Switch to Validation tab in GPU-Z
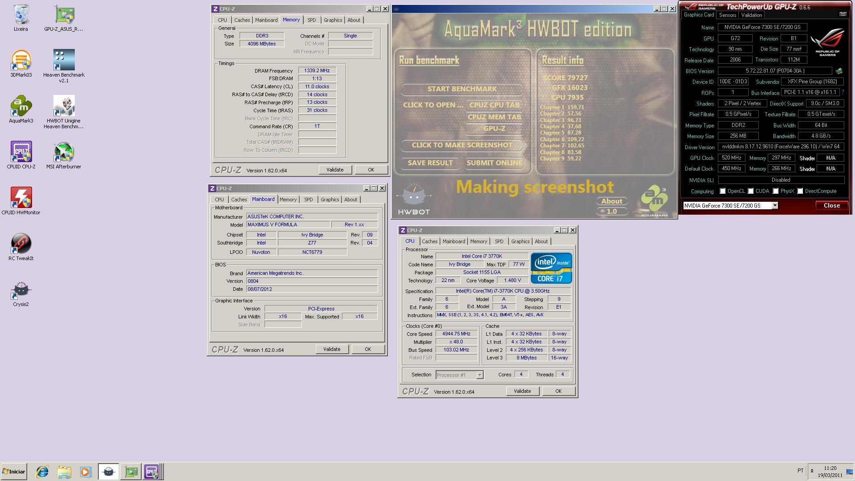This screenshot has width=855, height=481. click(752, 15)
